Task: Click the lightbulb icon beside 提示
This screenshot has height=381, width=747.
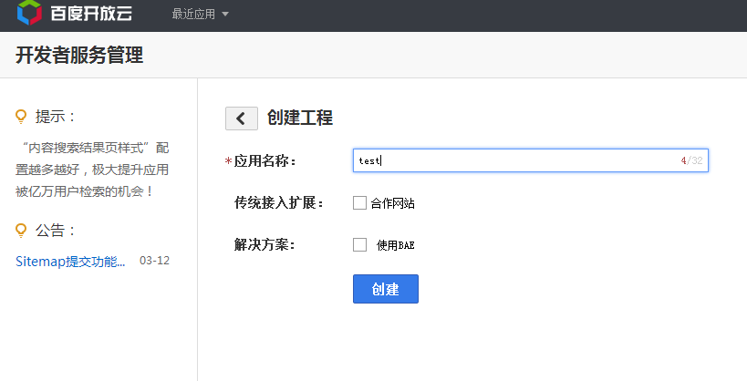Action: 21,117
